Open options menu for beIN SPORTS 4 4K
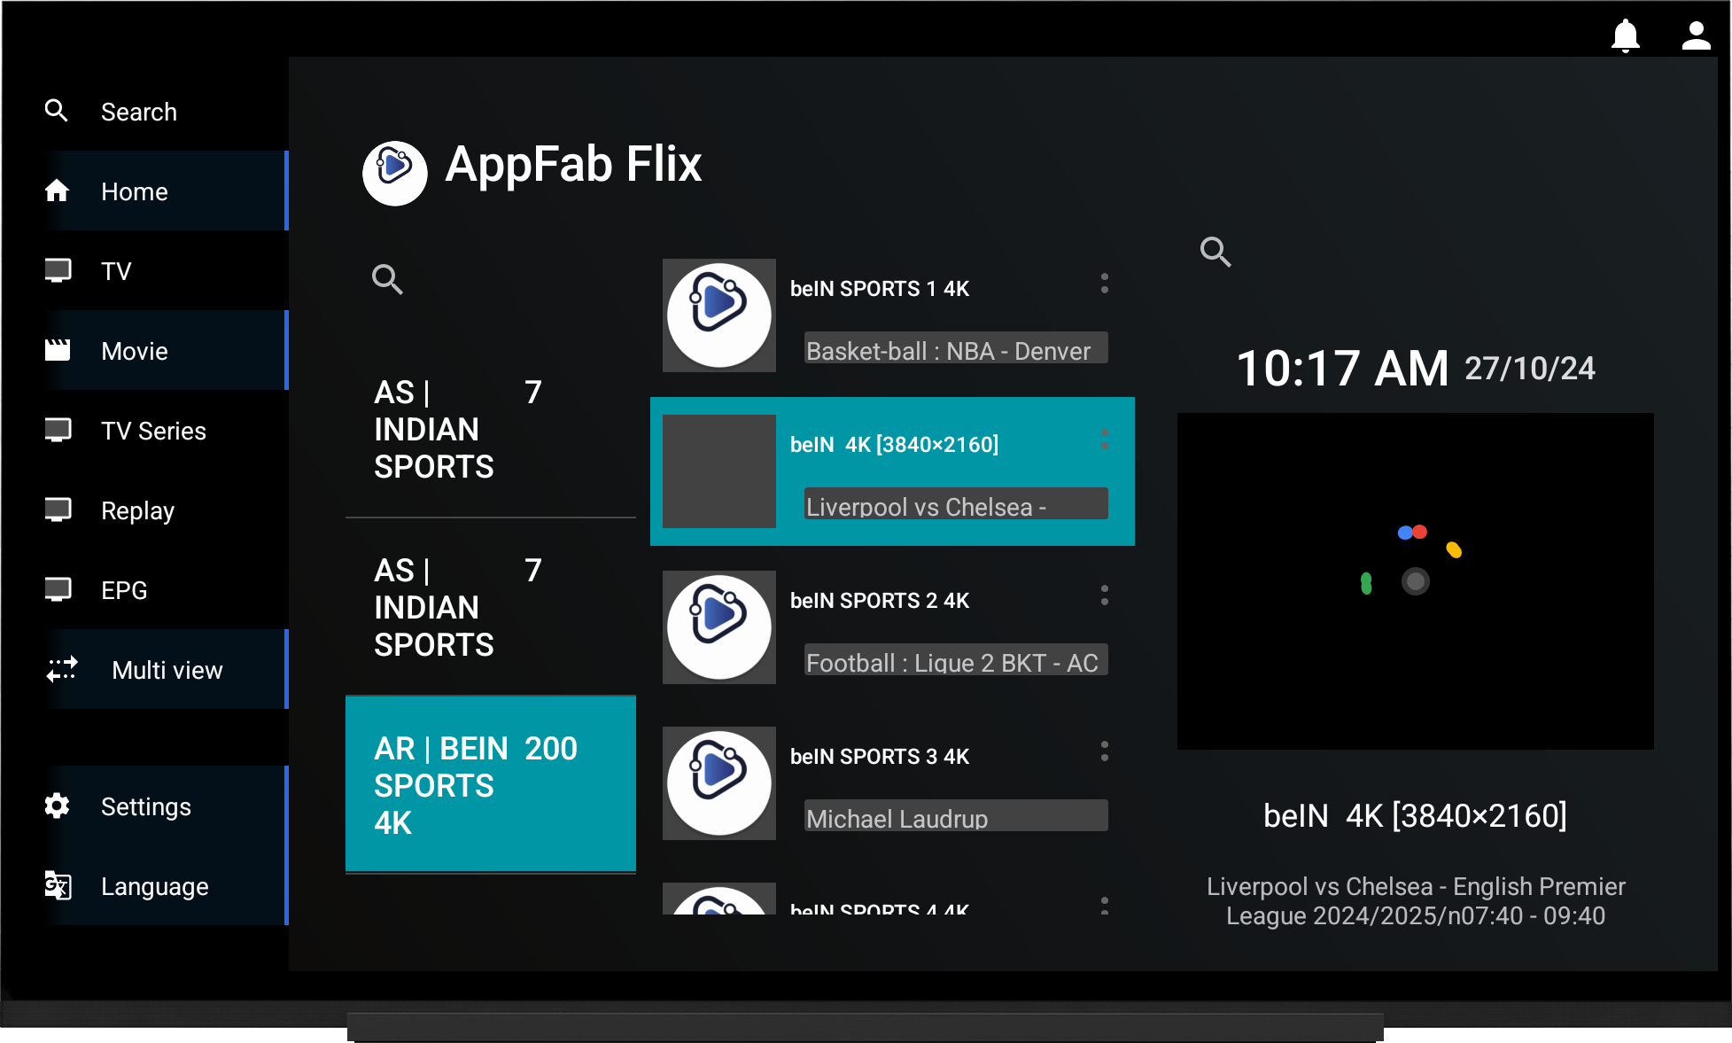The width and height of the screenshot is (1732, 1043). click(1104, 905)
